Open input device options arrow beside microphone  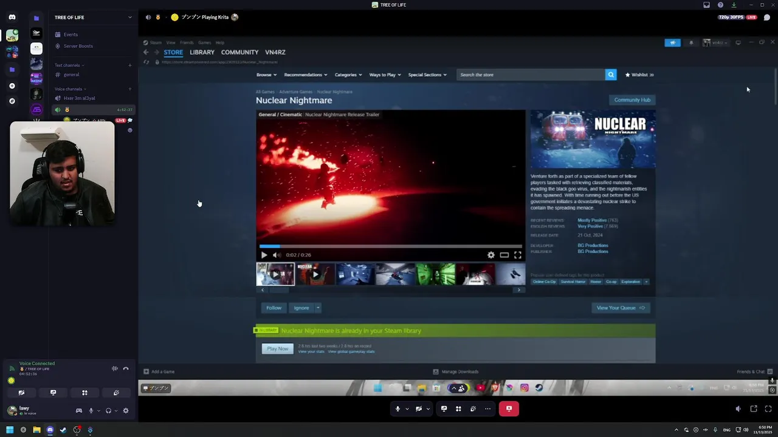[98, 411]
